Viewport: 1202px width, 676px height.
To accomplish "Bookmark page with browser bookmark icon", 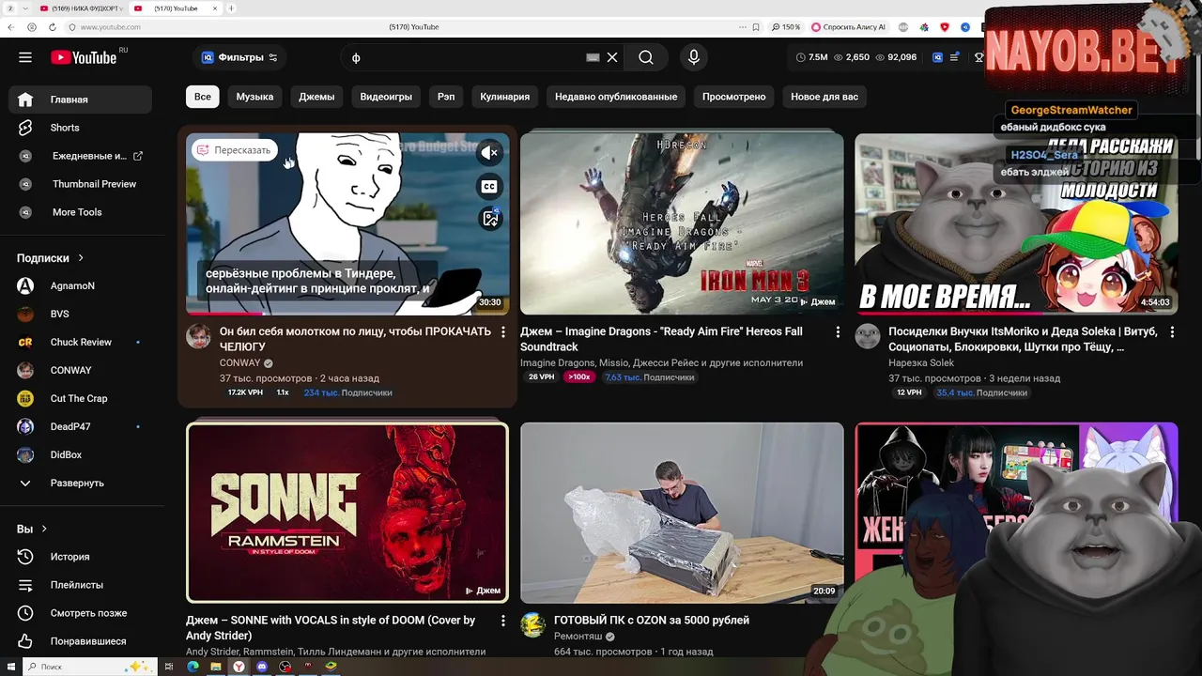I will tap(756, 27).
